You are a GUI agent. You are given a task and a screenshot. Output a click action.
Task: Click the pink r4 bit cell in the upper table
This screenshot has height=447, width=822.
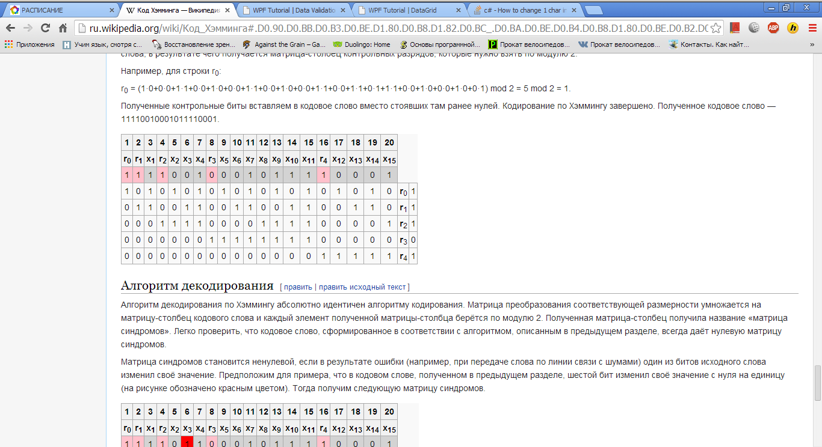(324, 175)
